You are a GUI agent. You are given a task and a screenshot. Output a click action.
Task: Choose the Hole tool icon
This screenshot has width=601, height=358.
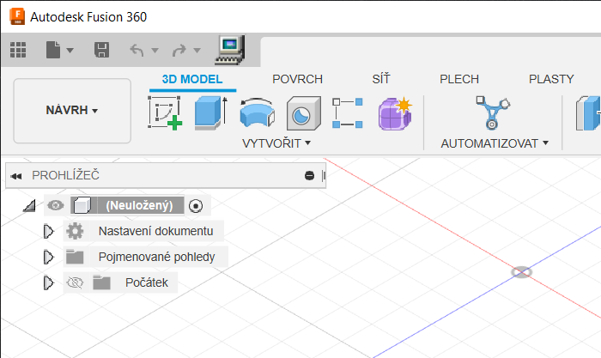click(302, 113)
